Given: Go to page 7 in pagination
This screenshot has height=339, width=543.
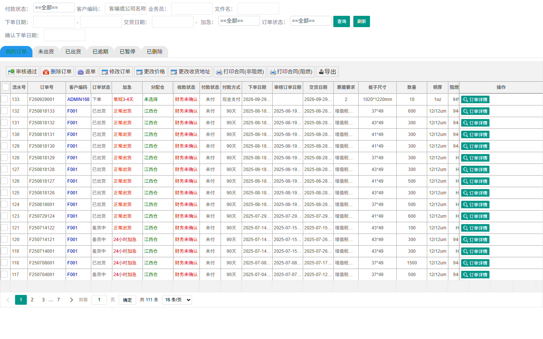Looking at the screenshot, I should point(58,300).
